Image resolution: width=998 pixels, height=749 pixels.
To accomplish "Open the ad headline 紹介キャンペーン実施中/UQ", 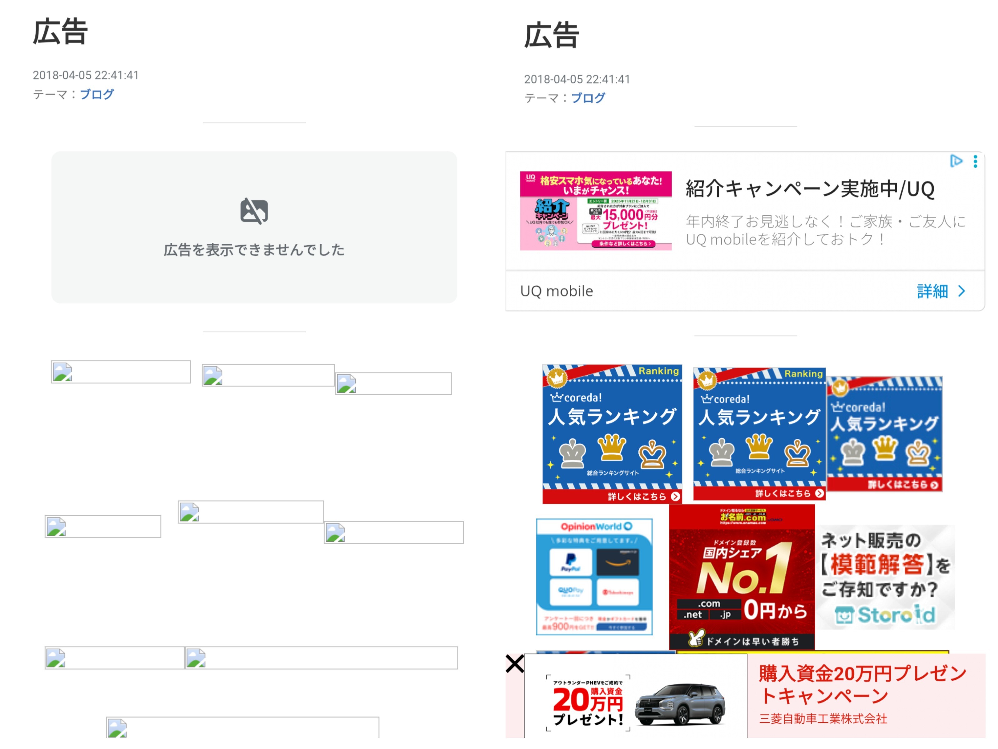I will [x=810, y=189].
